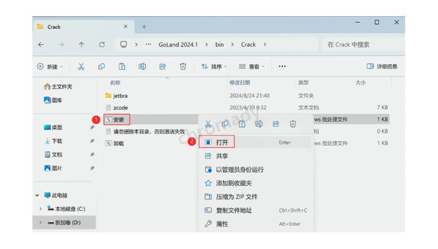This screenshot has width=438, height=249.
Task: Open 主文件夹 in the sidebar
Action: [x=58, y=86]
